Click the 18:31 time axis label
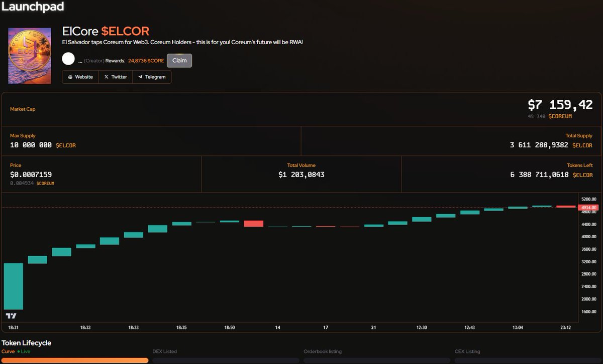603x364 pixels. point(14,327)
